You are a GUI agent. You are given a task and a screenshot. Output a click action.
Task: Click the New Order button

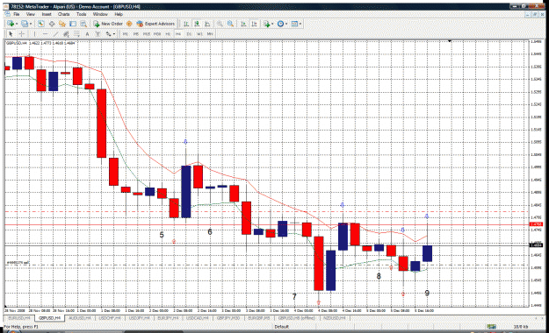[x=108, y=24]
